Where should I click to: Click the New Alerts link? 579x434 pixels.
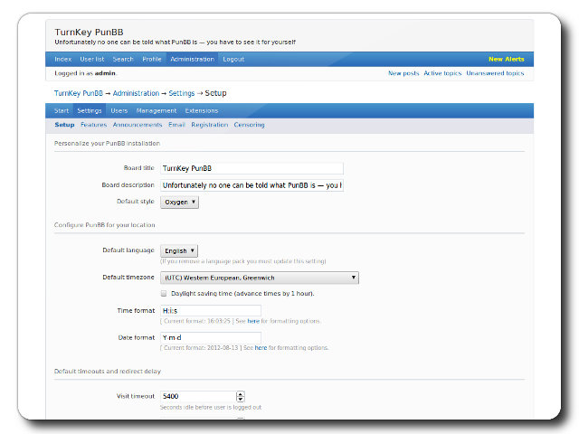506,59
